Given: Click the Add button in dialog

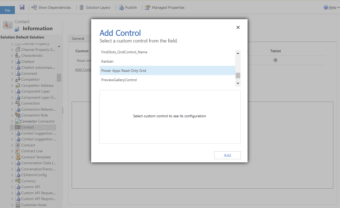Looking at the screenshot, I should click(227, 155).
